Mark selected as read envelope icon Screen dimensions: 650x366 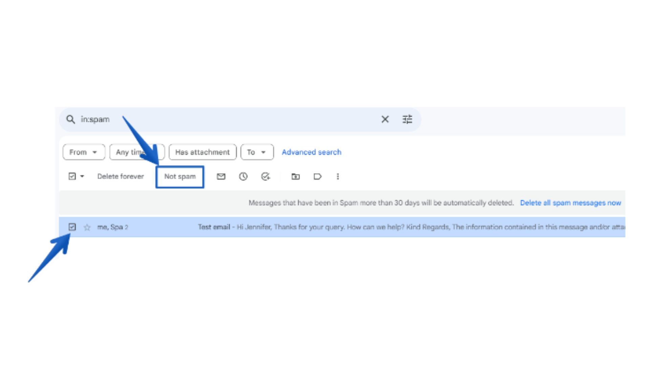point(221,176)
